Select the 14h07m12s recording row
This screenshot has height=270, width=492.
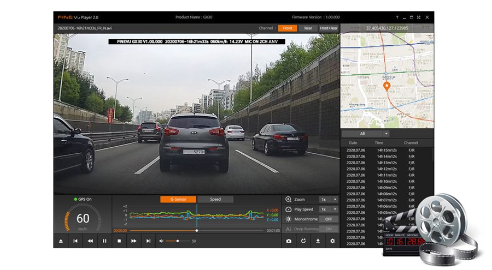(x=386, y=200)
